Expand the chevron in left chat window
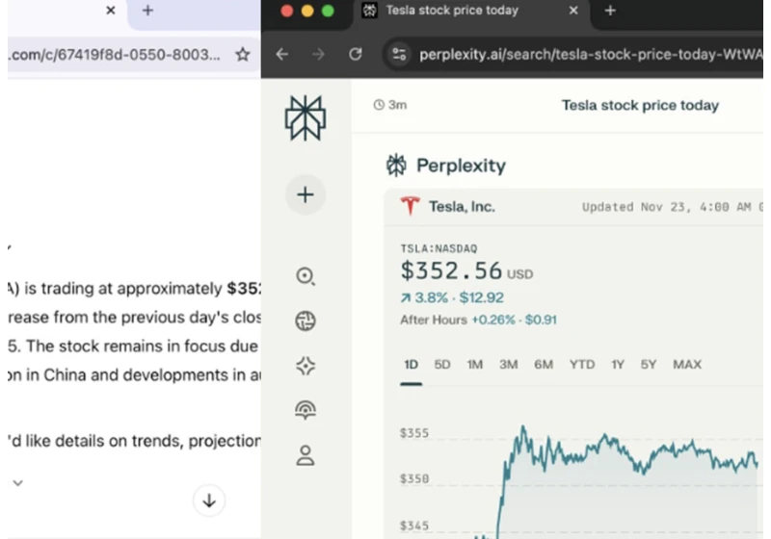This screenshot has height=539, width=771. tap(18, 483)
